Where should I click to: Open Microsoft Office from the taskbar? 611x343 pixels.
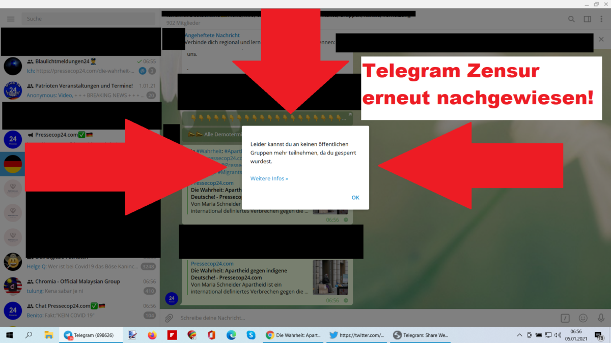pos(211,335)
